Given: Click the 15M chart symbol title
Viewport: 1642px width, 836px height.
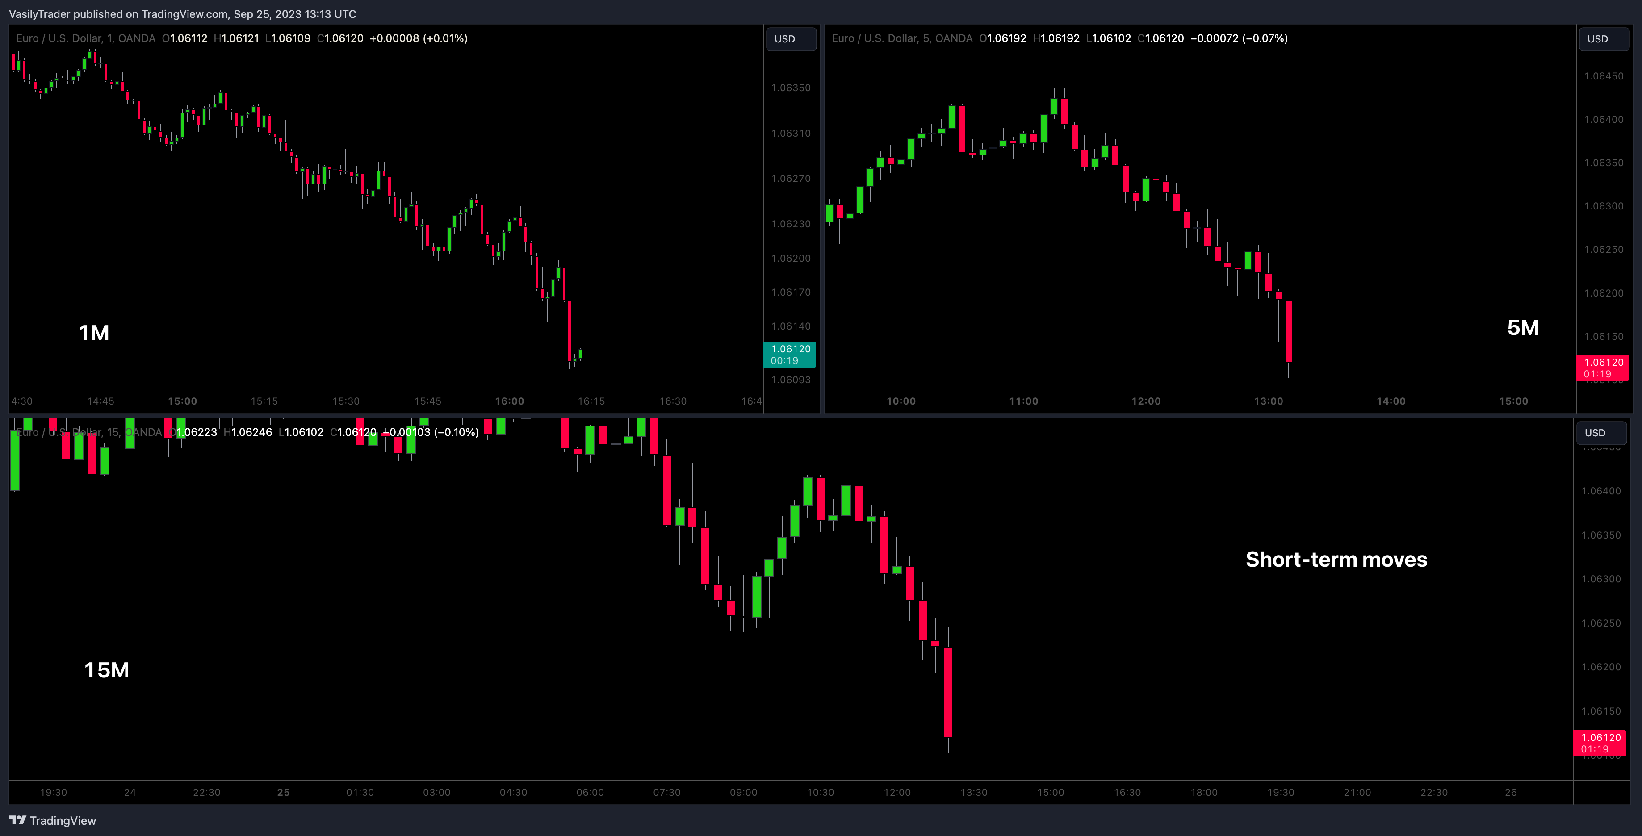Looking at the screenshot, I should tap(88, 432).
